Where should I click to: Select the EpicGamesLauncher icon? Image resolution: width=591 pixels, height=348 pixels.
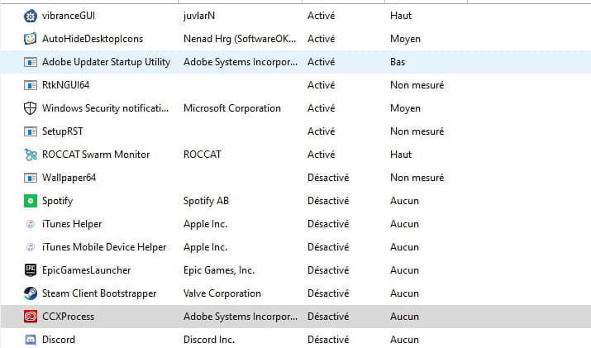point(30,270)
